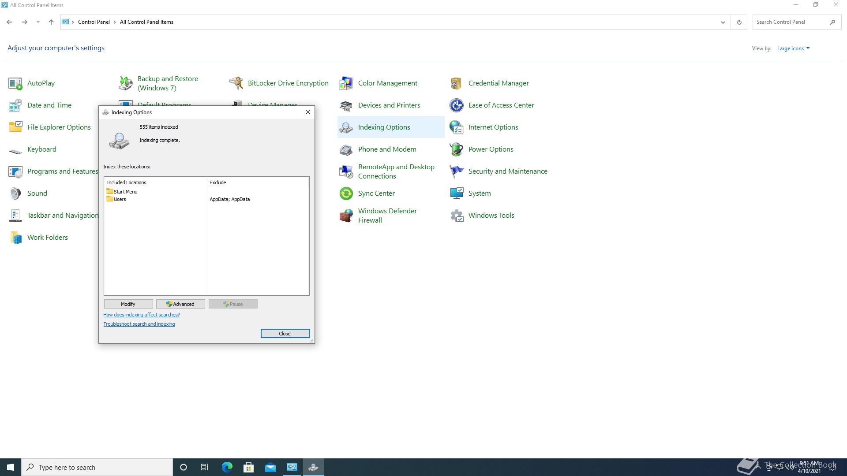Viewport: 847px width, 476px height.
Task: Open the Power Options icon
Action: pyautogui.click(x=456, y=149)
